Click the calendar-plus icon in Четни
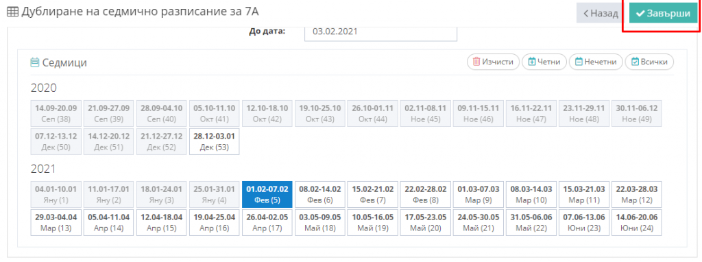 (532, 62)
